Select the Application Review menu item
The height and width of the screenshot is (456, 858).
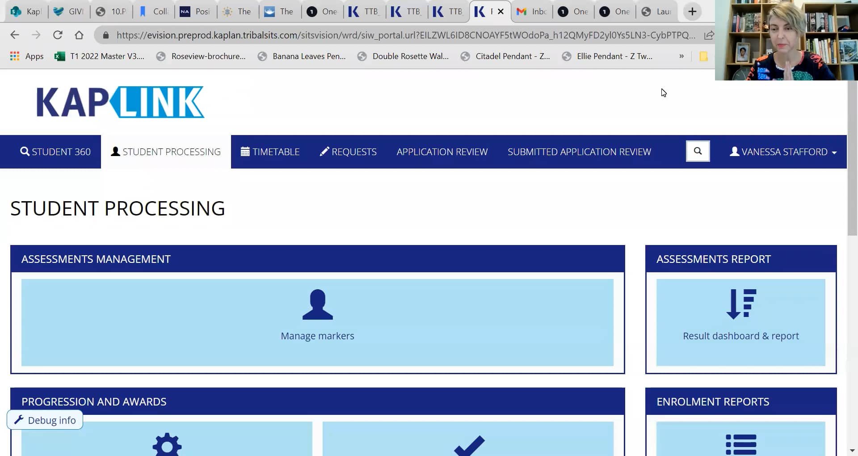point(442,152)
